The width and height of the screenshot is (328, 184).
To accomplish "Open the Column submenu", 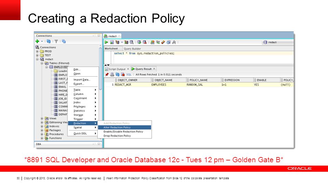I will [x=83, y=94].
